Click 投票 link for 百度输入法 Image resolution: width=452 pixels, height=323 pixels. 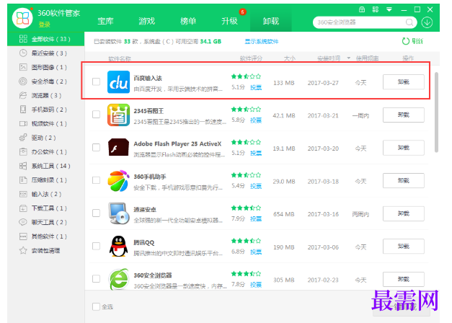256,87
